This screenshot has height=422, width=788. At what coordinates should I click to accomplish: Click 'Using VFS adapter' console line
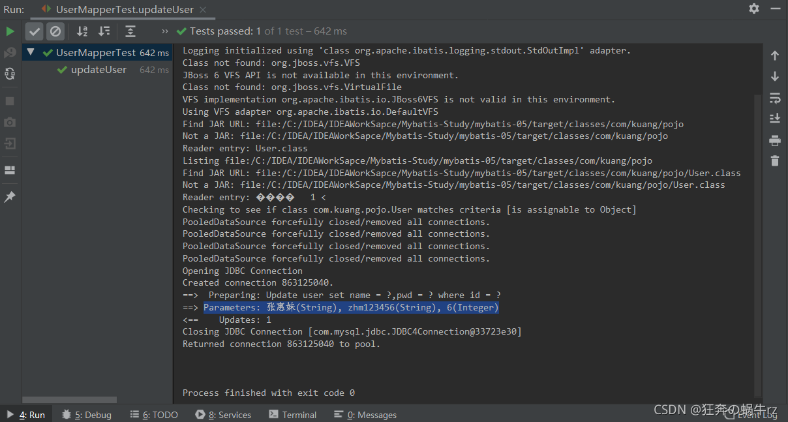pos(311,112)
